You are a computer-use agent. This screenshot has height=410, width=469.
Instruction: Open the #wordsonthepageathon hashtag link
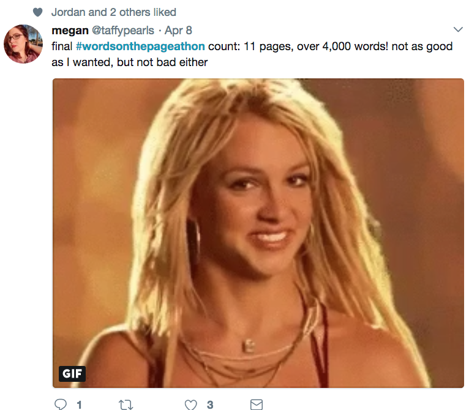[x=140, y=47]
